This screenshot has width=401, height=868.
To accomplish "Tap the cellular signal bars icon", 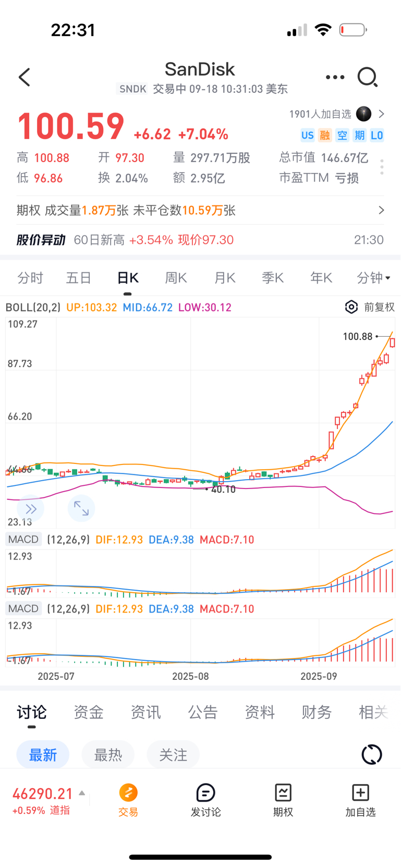I will tap(297, 31).
